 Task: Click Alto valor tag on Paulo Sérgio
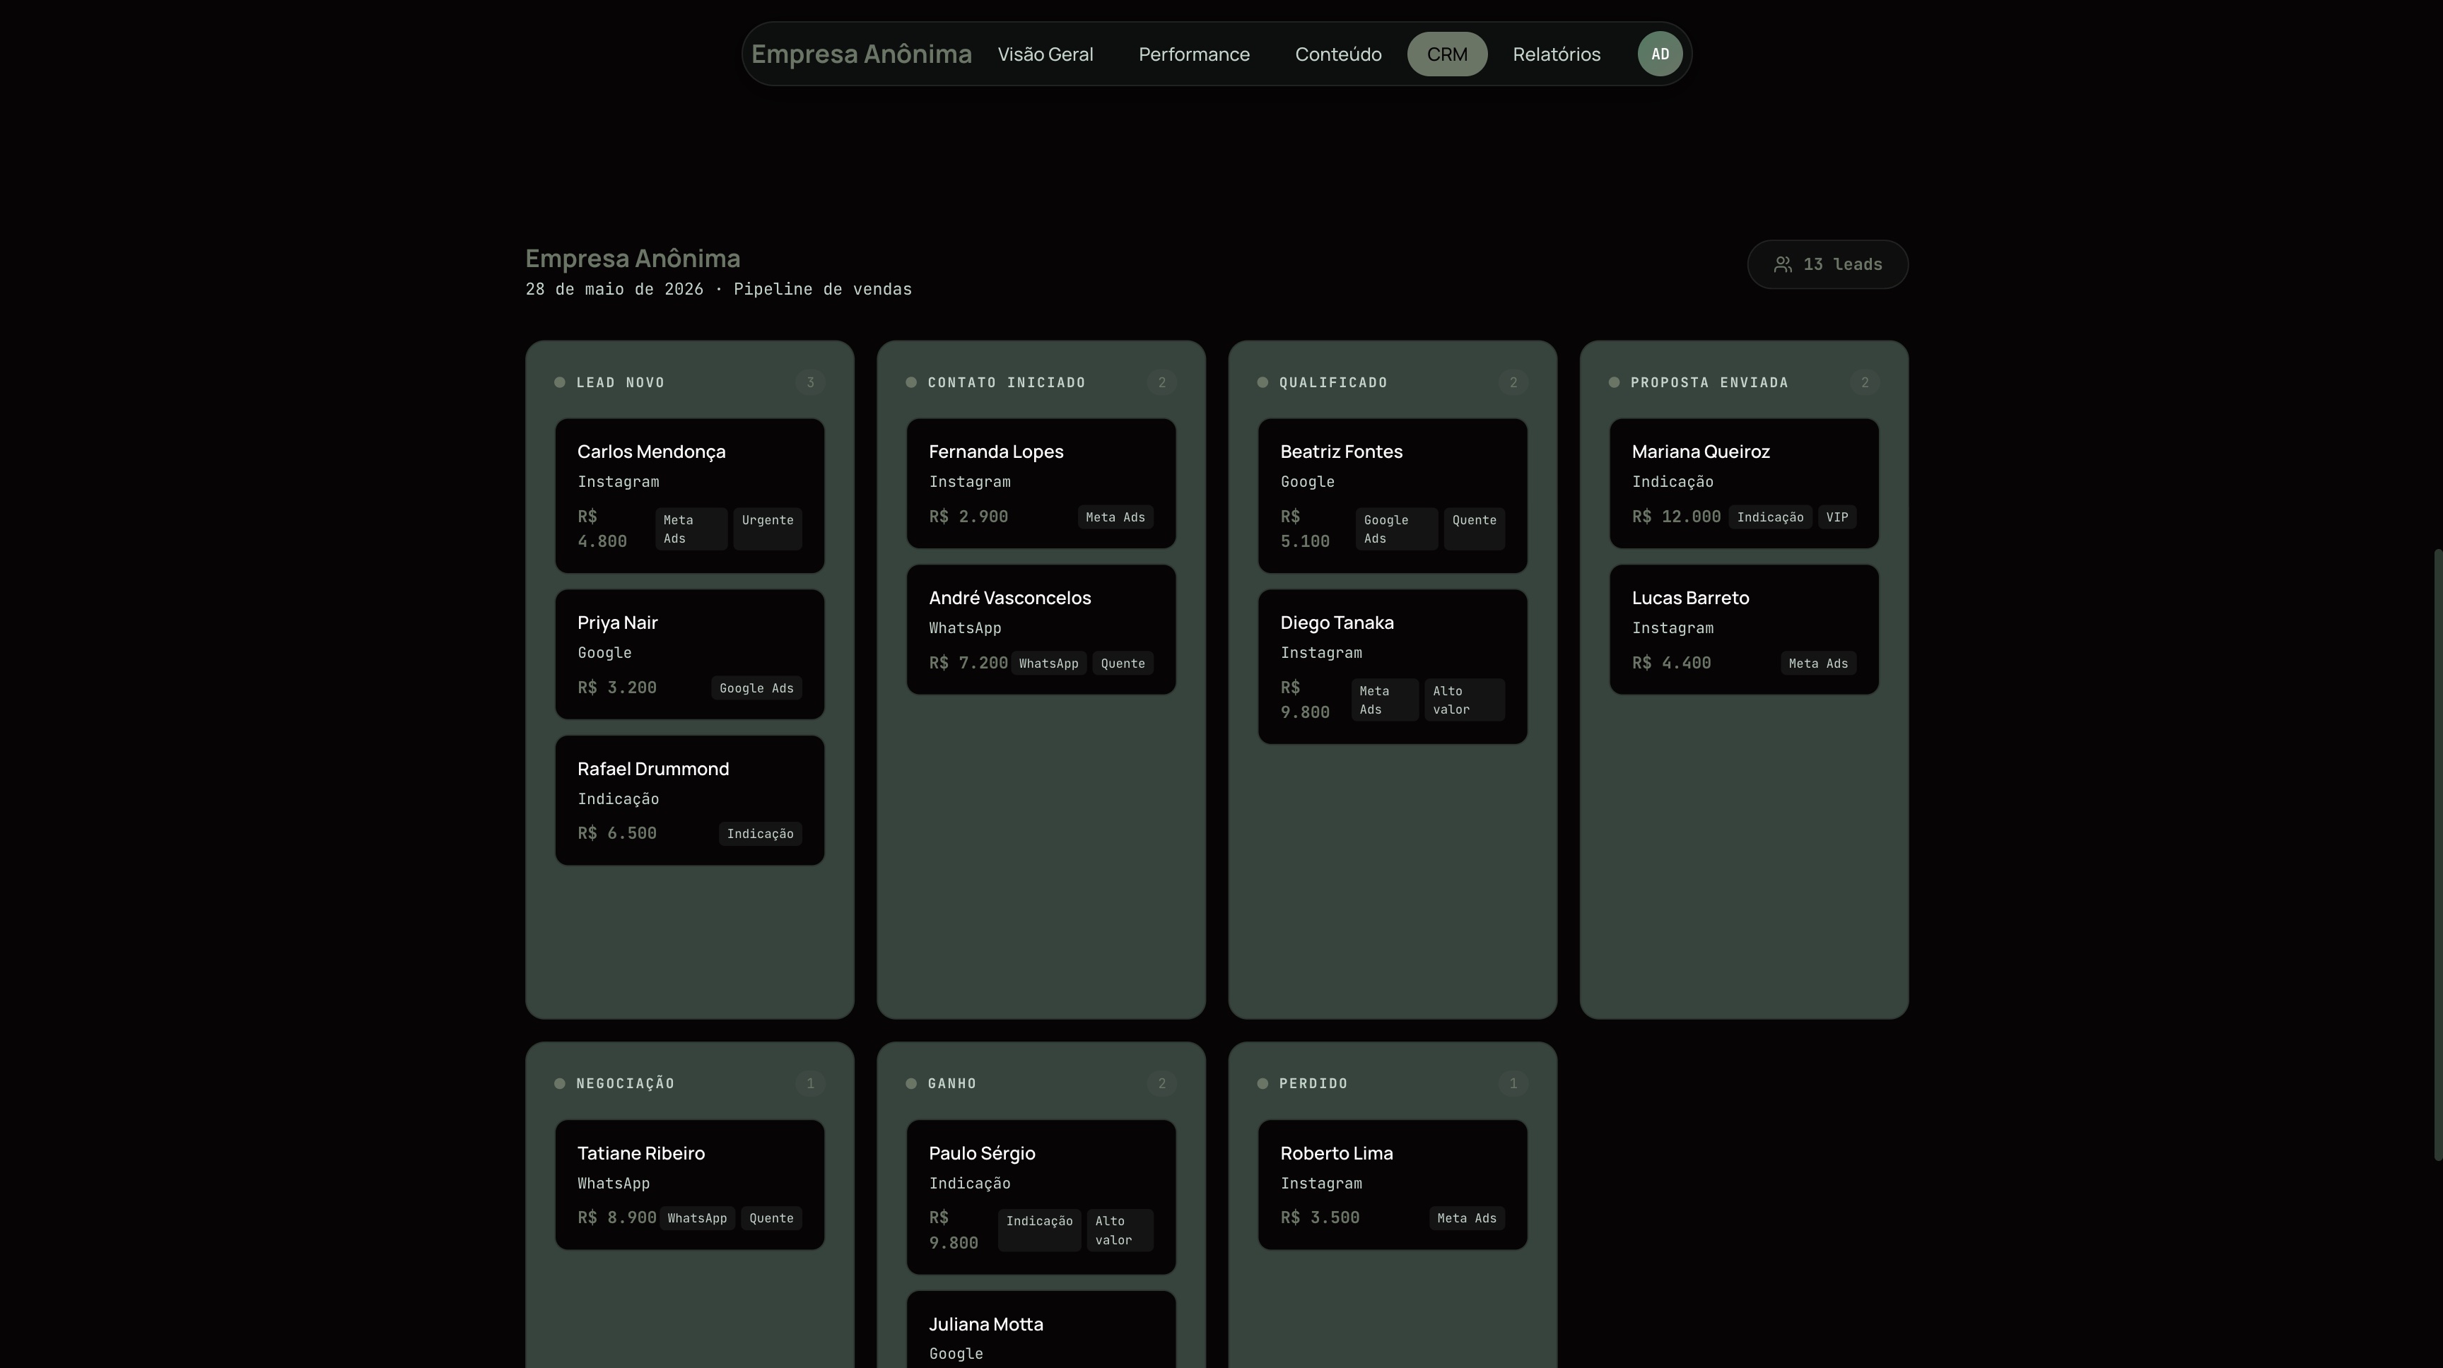1120,1230
